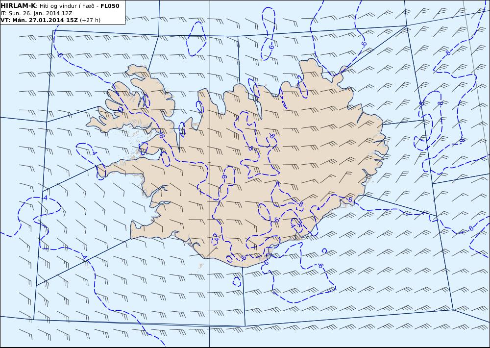
Task: Click the valid time 'Mán. 27.01.2014 15Z'
Action: click(44, 20)
